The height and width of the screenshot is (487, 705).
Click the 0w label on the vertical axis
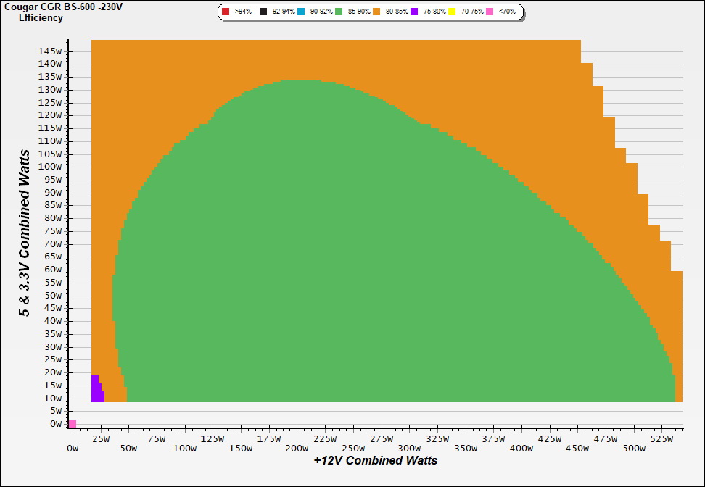coord(56,424)
